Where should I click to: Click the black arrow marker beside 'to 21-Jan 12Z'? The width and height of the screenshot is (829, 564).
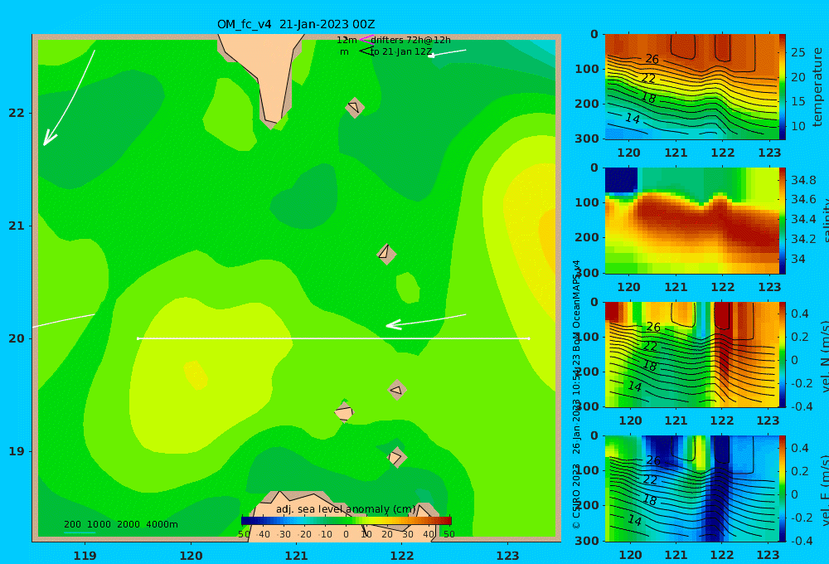(366, 51)
